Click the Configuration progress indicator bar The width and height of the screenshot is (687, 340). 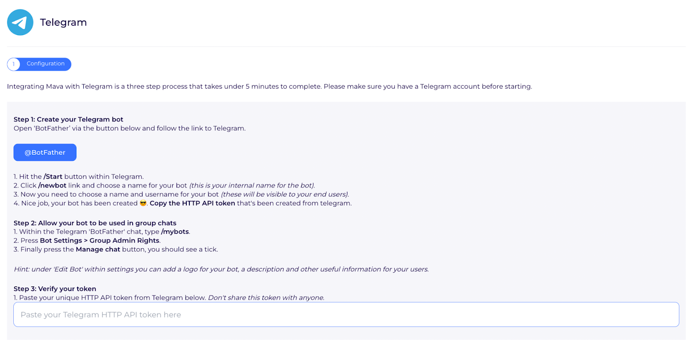coord(39,64)
